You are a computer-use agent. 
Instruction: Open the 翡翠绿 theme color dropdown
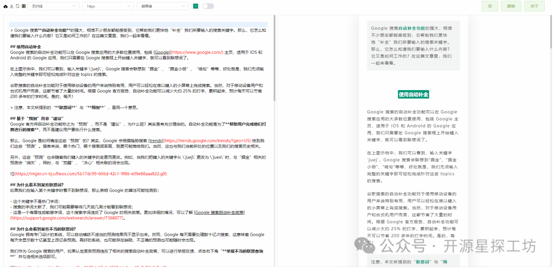[163, 6]
